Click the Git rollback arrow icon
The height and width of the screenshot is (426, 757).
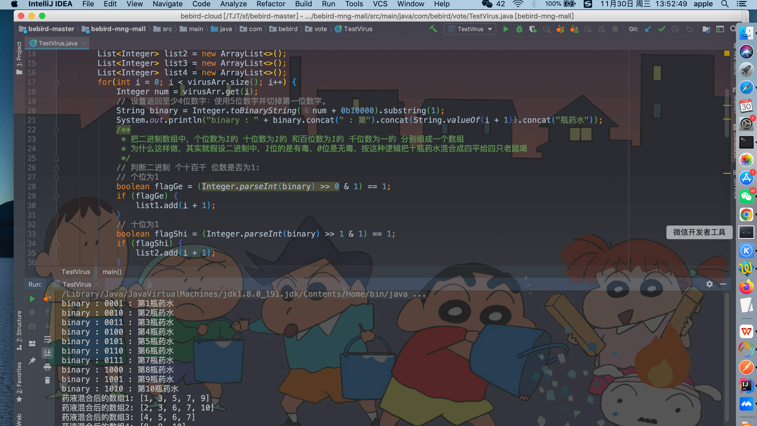(x=689, y=29)
